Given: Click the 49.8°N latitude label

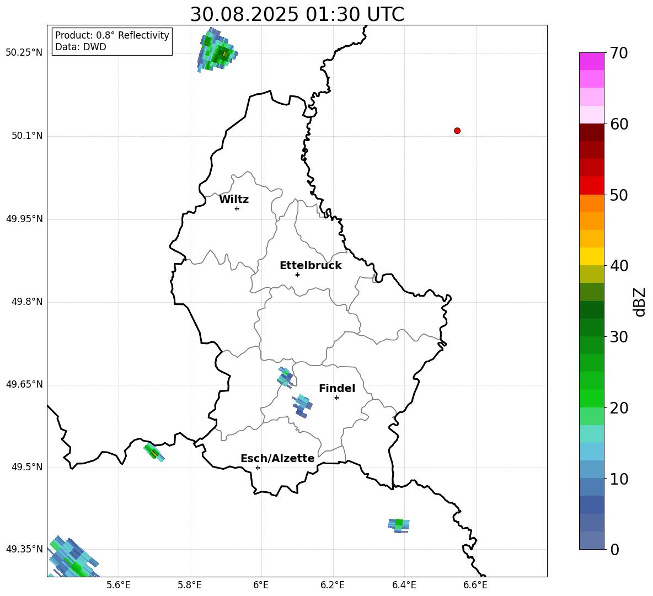Looking at the screenshot, I should click(x=27, y=302).
